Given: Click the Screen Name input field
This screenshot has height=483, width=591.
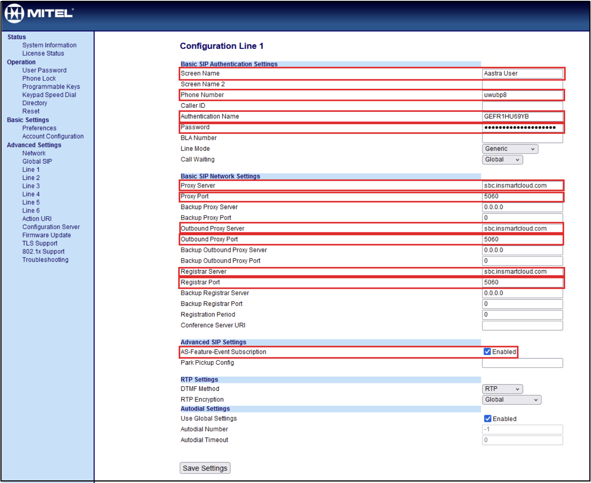Looking at the screenshot, I should pos(522,74).
